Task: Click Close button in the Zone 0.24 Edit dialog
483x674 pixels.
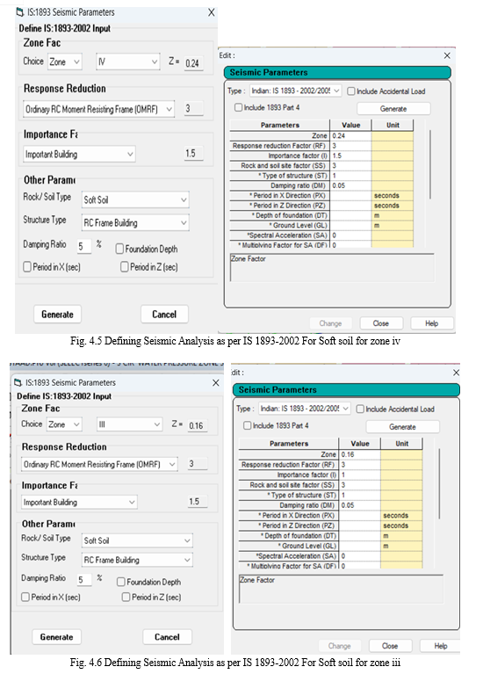Action: tap(381, 323)
